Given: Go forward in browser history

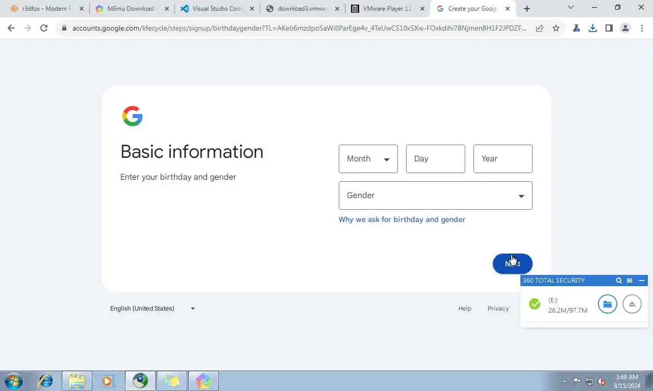Looking at the screenshot, I should pyautogui.click(x=28, y=28).
